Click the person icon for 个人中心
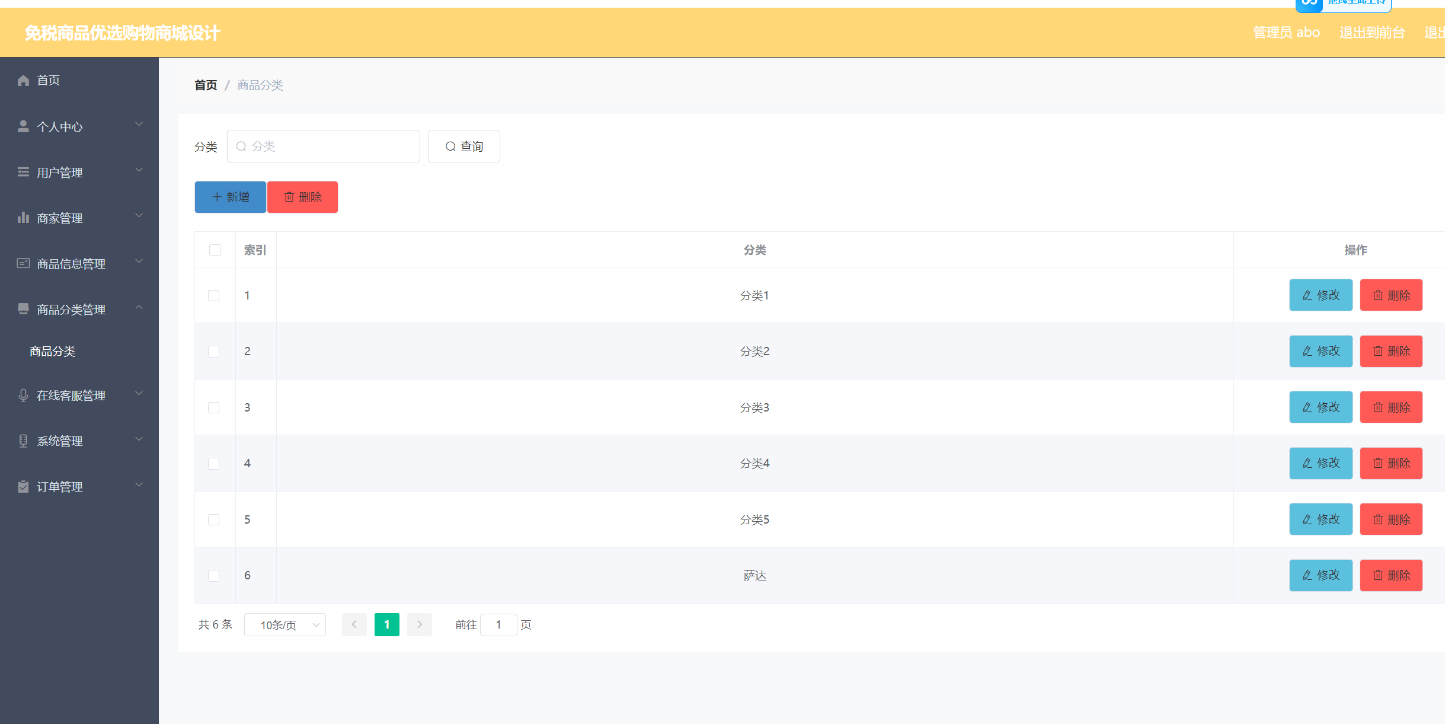 pyautogui.click(x=23, y=126)
